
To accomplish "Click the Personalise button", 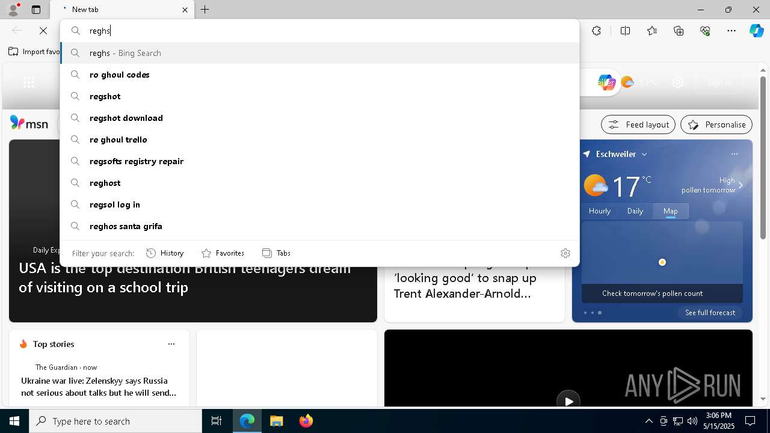I will pyautogui.click(x=716, y=124).
